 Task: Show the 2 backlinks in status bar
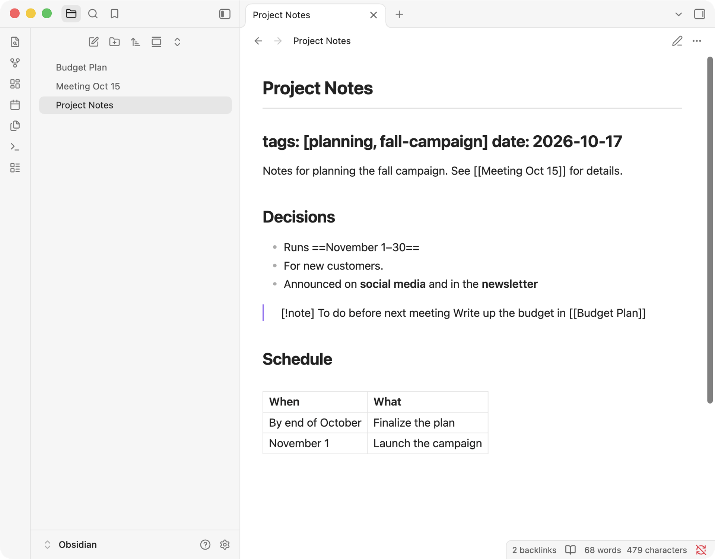pyautogui.click(x=534, y=550)
